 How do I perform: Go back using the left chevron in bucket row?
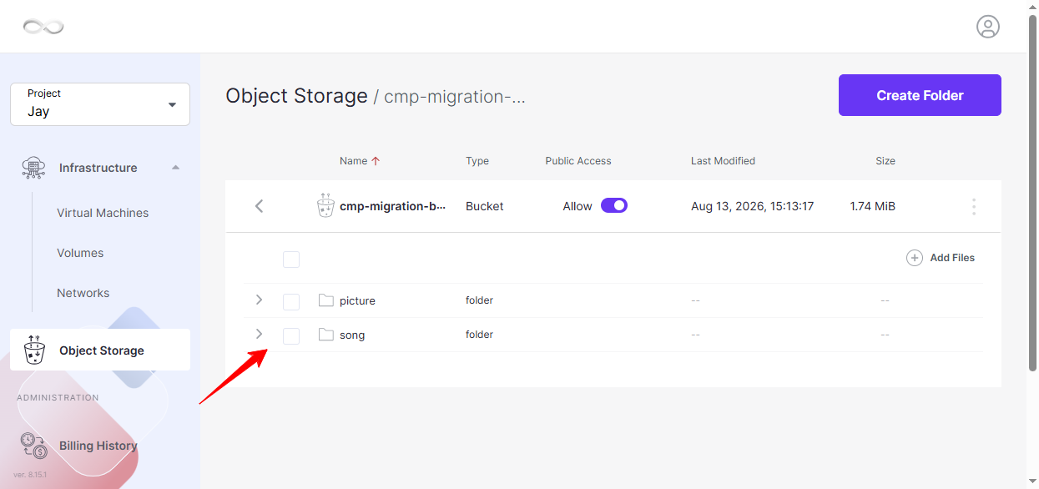click(259, 205)
